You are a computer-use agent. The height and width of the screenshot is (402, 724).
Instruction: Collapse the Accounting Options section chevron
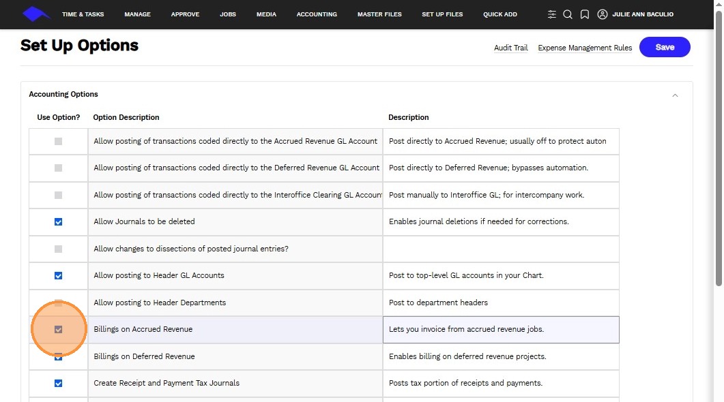coord(675,95)
